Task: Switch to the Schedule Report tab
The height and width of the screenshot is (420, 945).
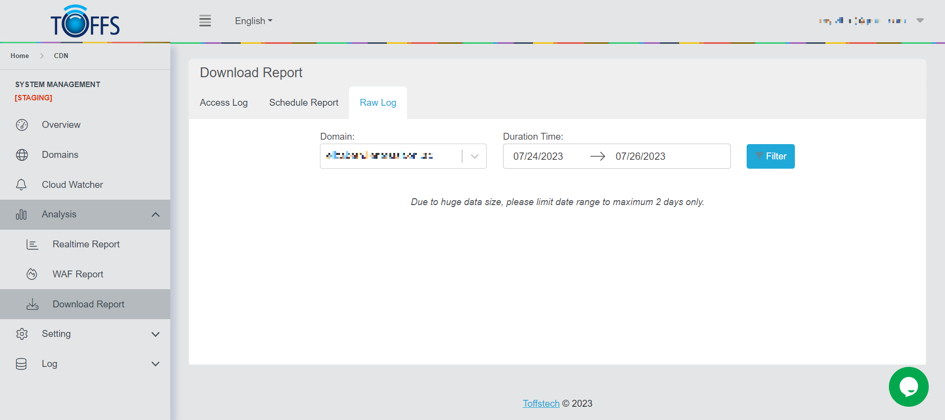Action: pyautogui.click(x=304, y=103)
